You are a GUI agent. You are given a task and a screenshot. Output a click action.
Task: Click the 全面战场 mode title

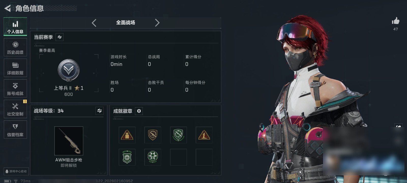click(126, 23)
